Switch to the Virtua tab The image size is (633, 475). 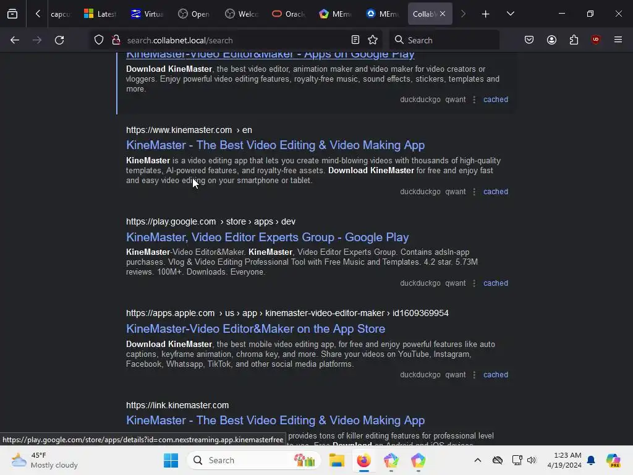(147, 14)
